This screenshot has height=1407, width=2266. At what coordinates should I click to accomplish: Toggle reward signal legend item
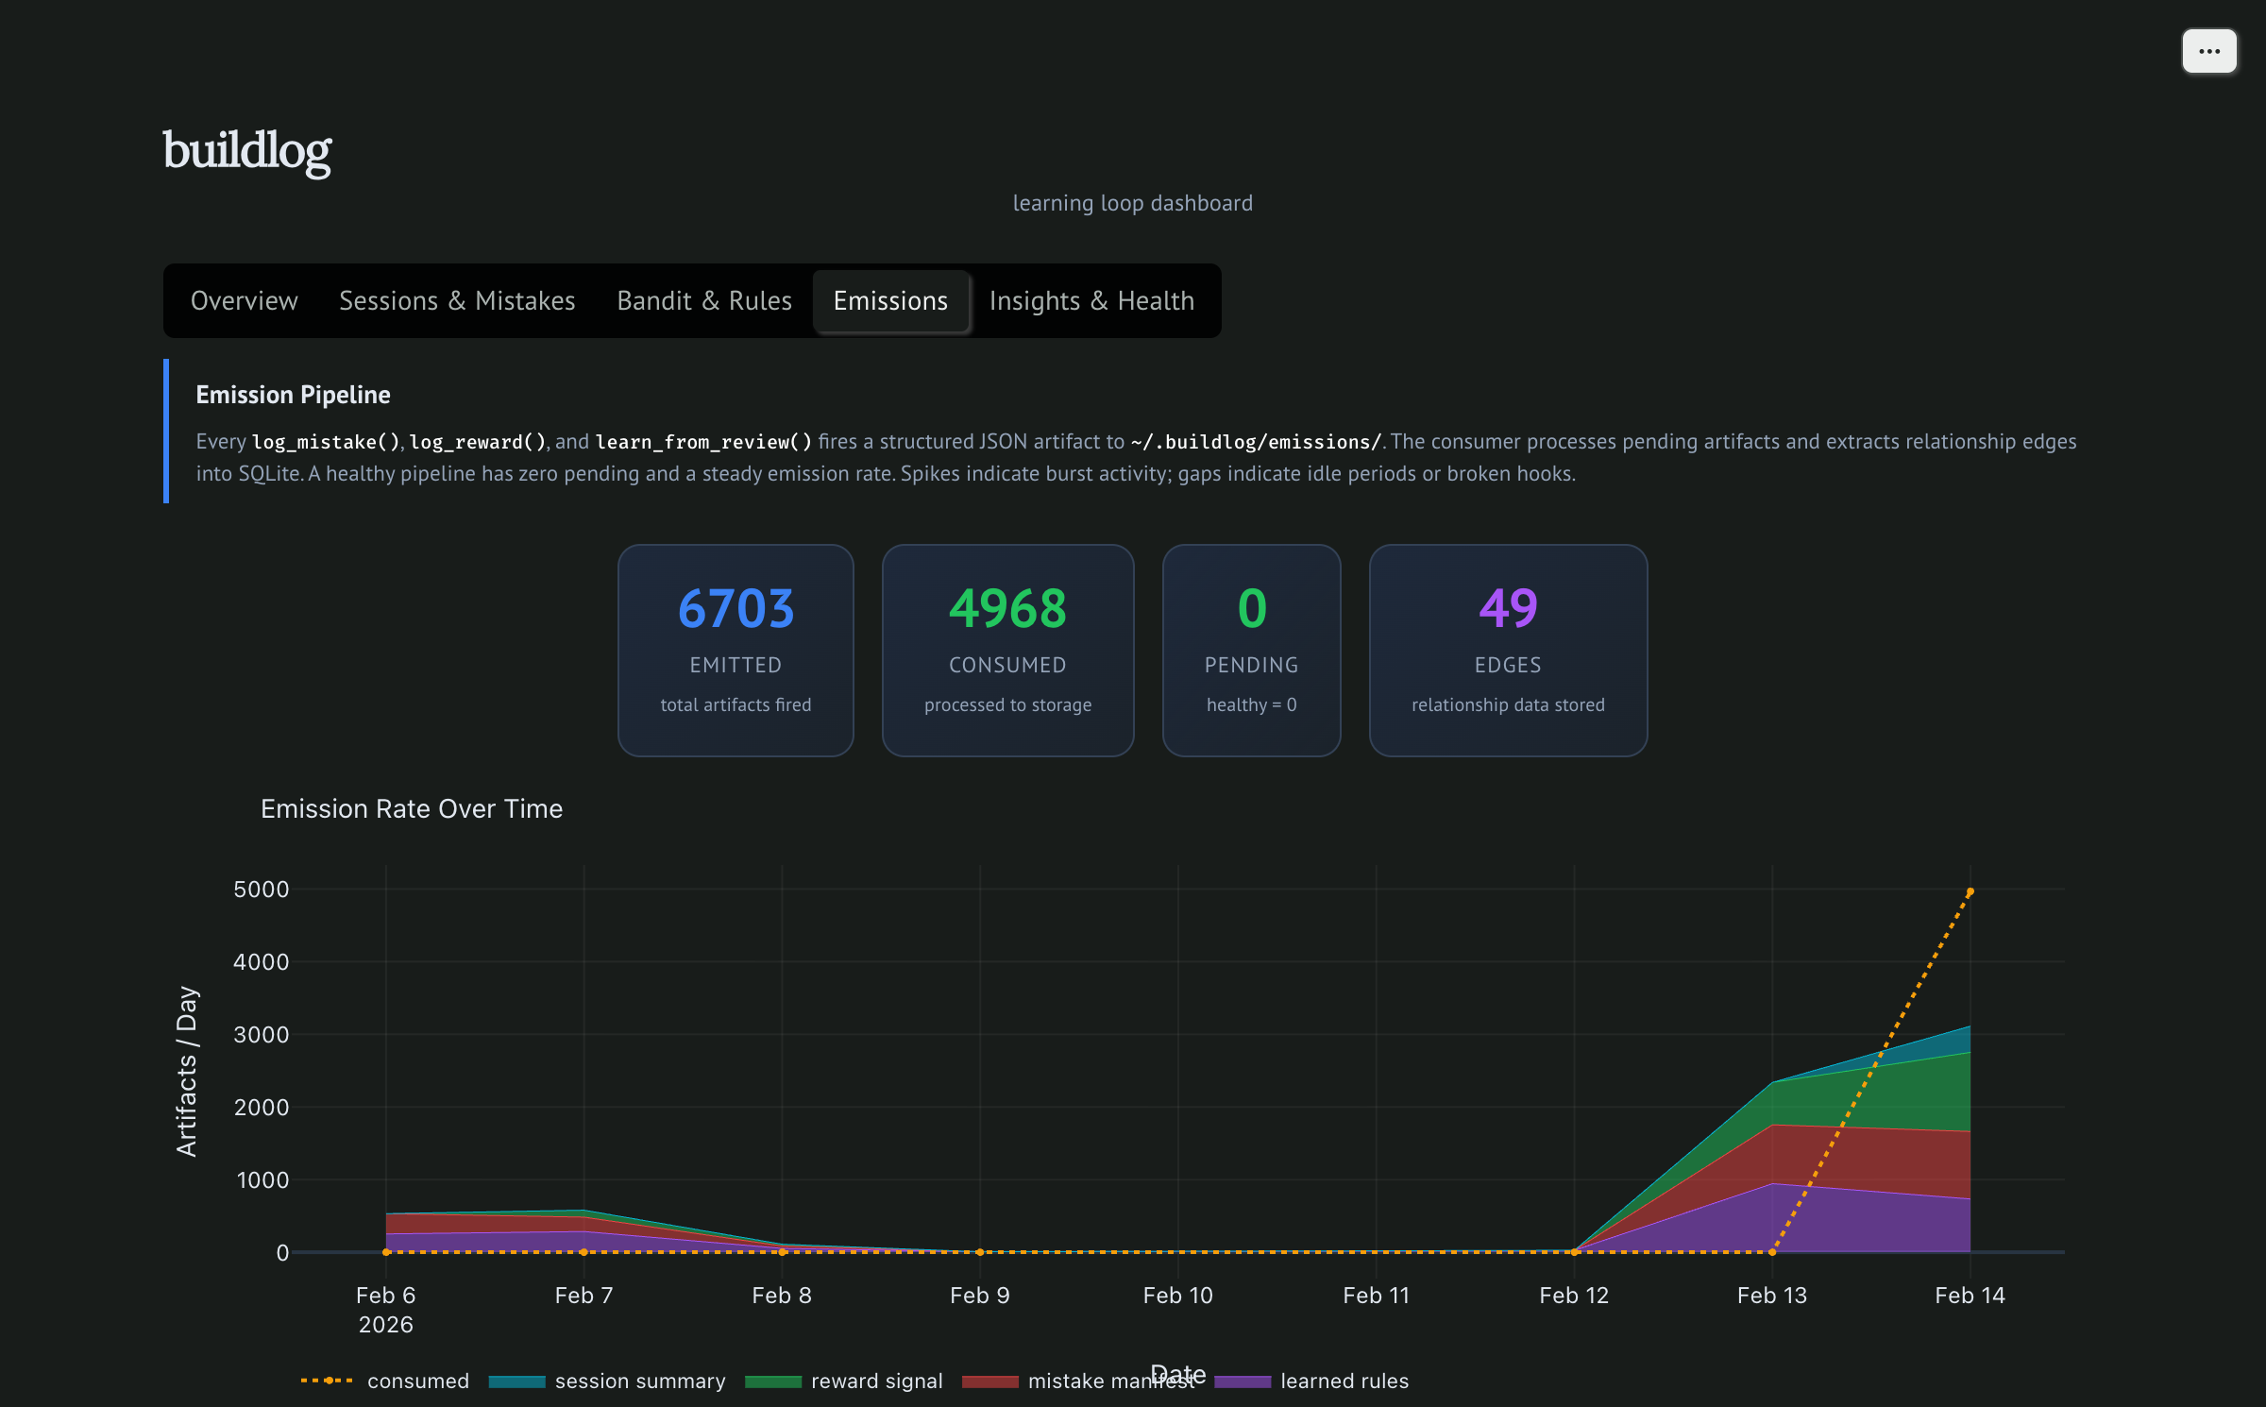point(876,1381)
